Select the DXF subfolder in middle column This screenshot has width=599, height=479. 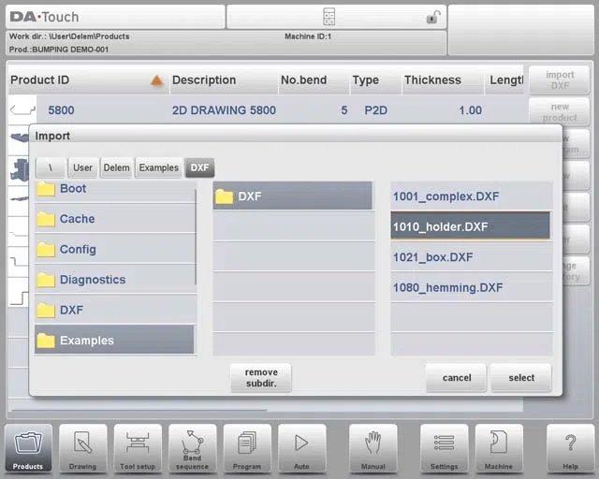[x=293, y=196]
